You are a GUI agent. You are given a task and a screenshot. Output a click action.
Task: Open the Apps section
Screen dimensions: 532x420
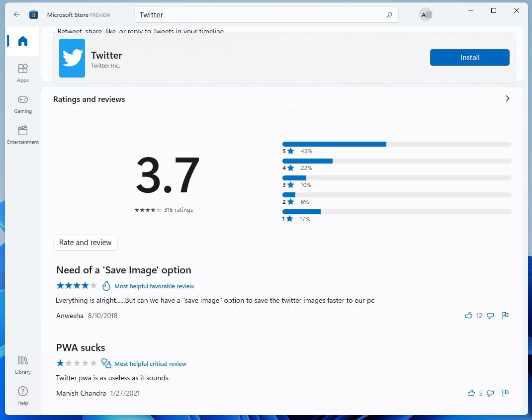(x=23, y=73)
